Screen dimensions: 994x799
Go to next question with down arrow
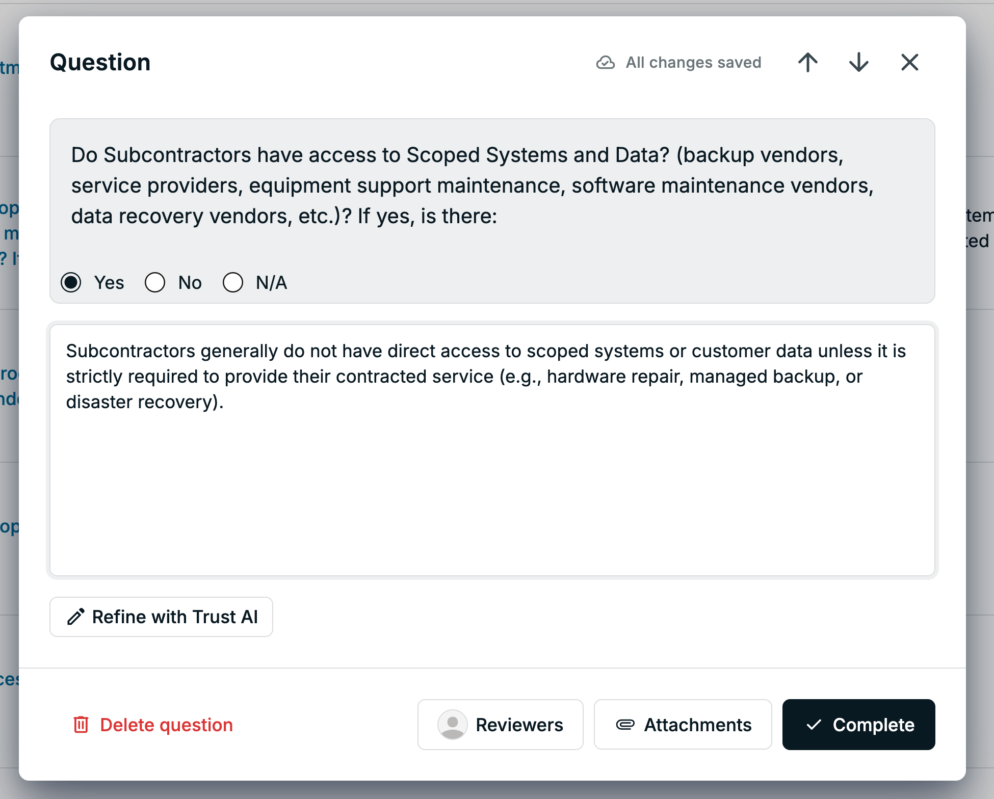tap(859, 62)
